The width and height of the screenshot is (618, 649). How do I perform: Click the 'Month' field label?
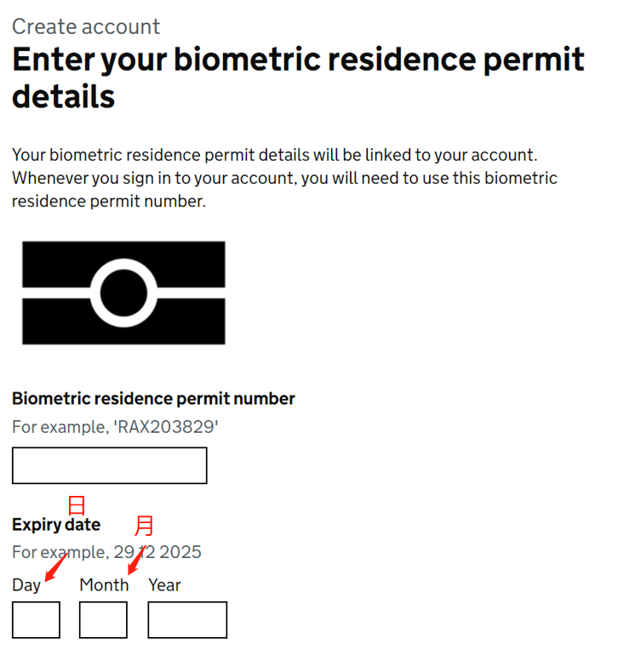click(104, 585)
